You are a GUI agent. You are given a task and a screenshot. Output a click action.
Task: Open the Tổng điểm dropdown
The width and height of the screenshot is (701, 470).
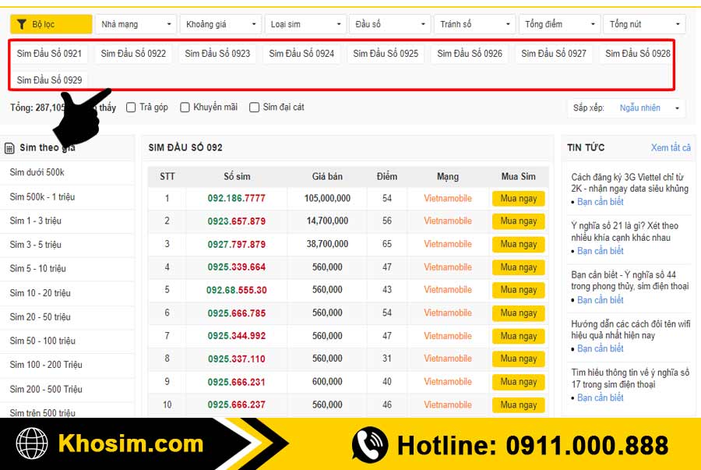point(558,23)
